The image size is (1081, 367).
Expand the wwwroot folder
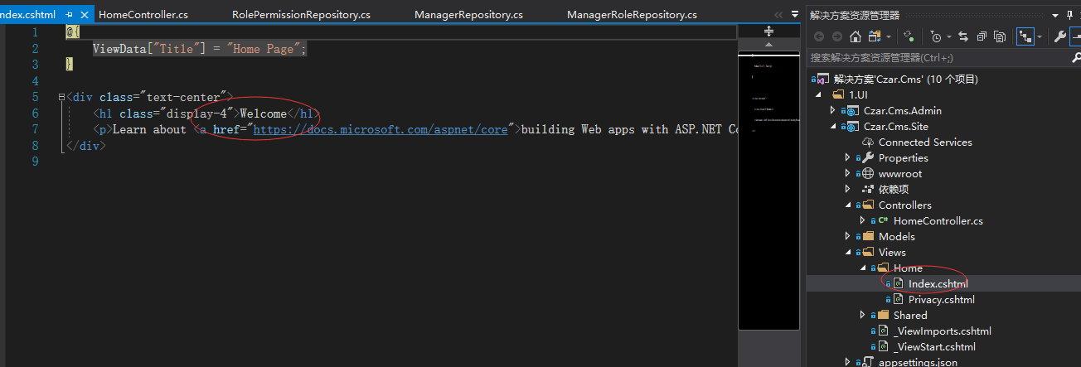(848, 174)
